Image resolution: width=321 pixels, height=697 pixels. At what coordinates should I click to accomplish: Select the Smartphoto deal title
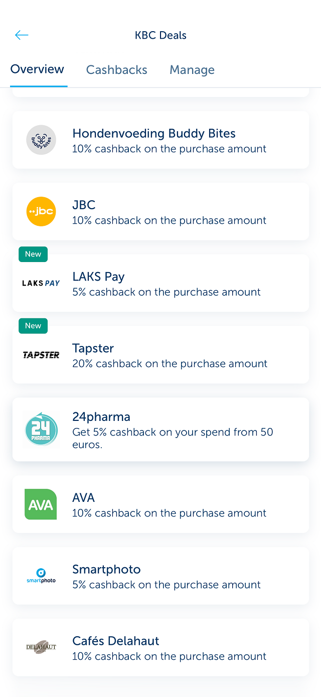tap(106, 569)
